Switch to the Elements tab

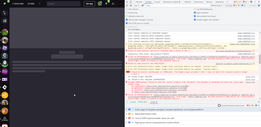[139, 2]
